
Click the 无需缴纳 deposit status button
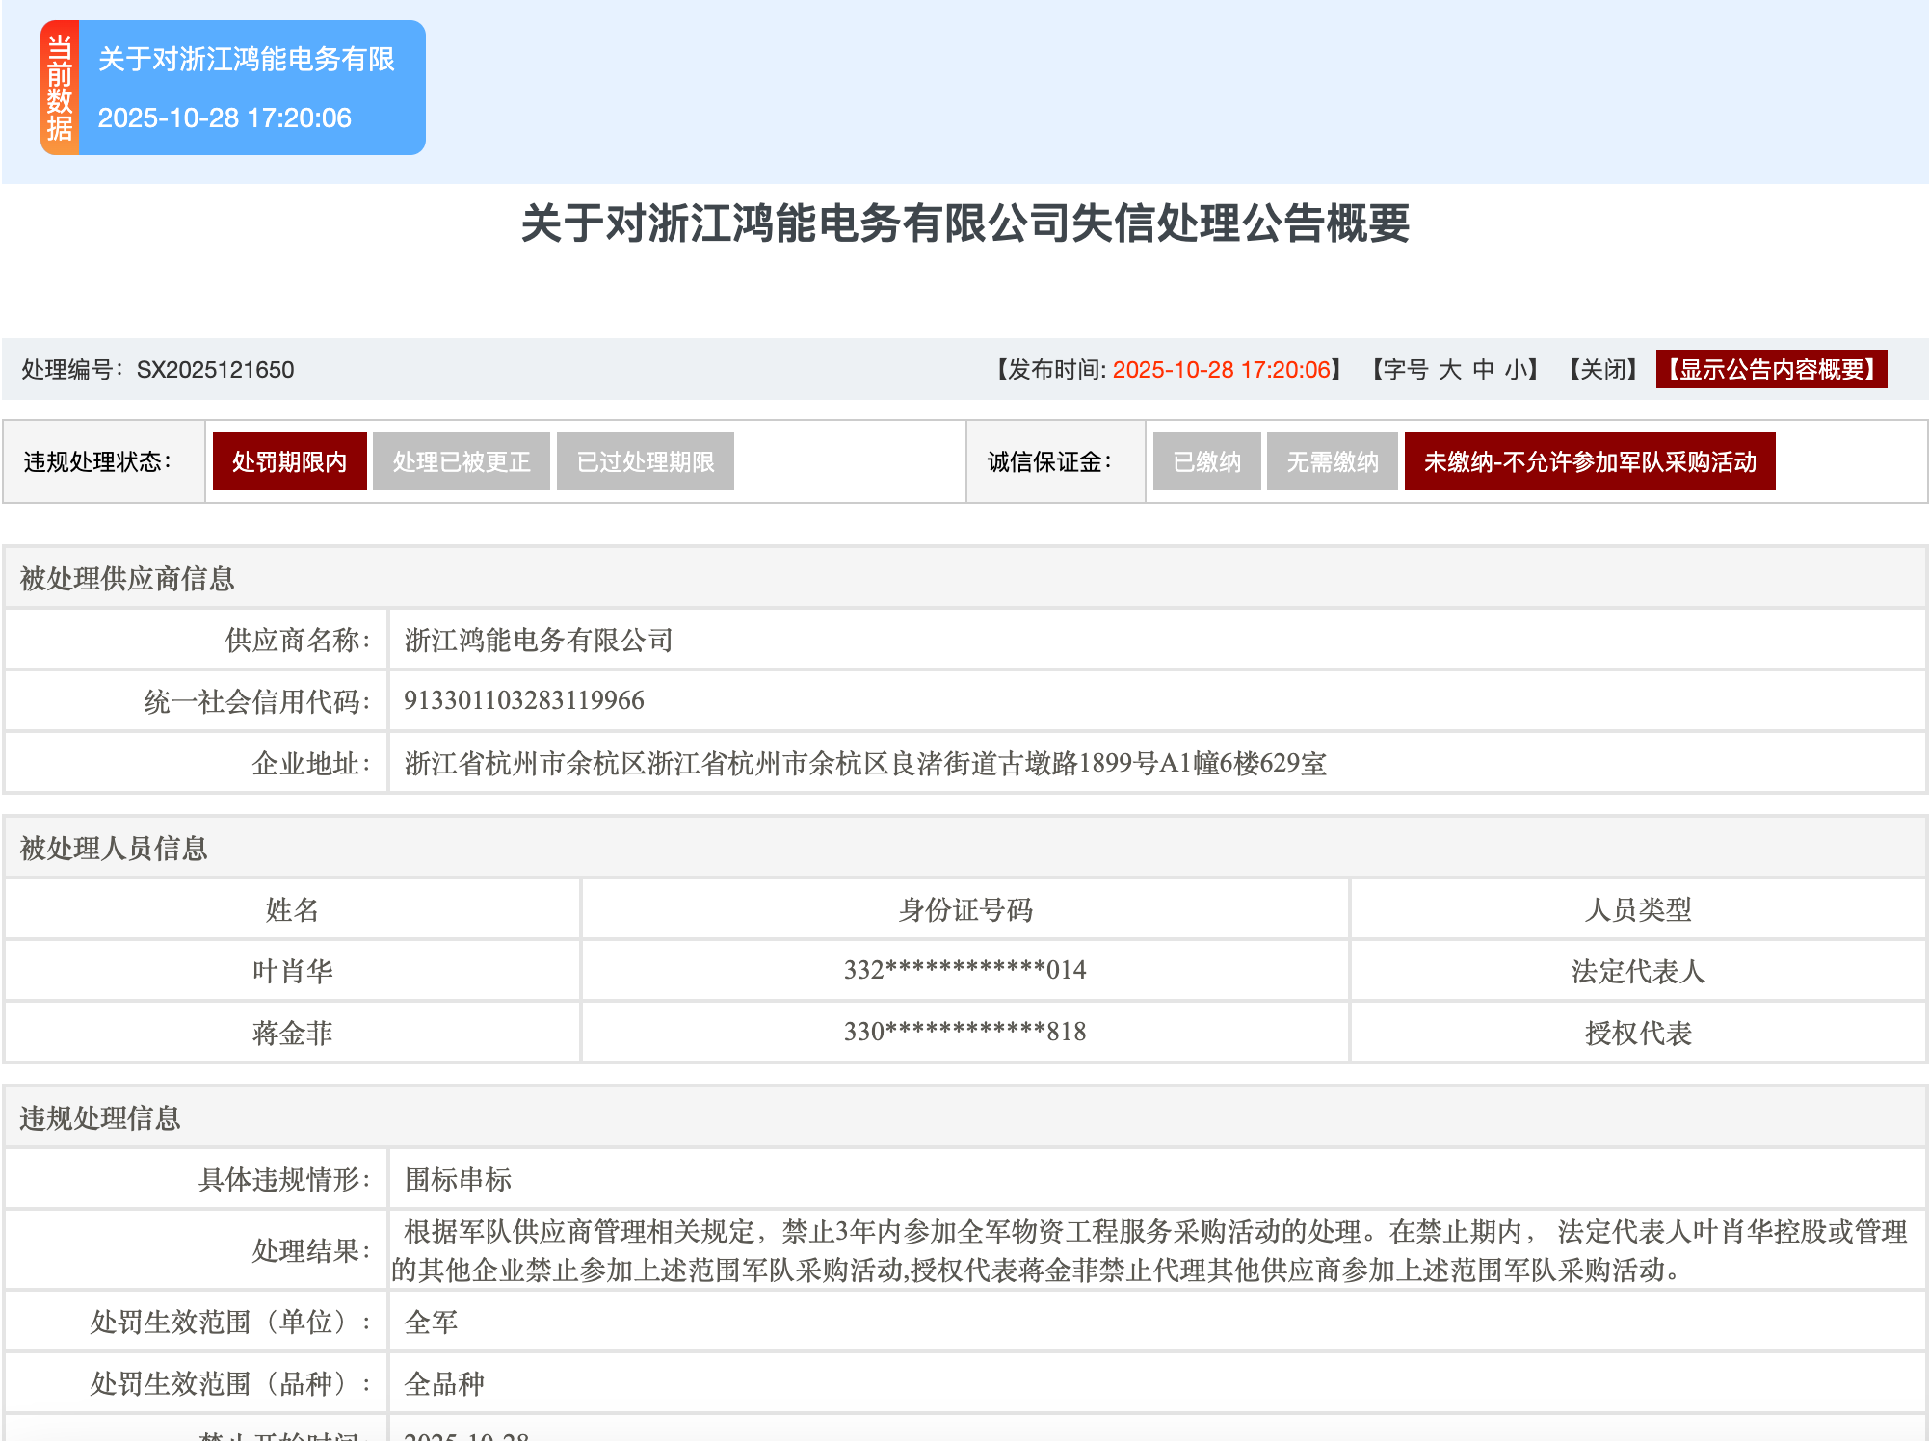pyautogui.click(x=1332, y=461)
